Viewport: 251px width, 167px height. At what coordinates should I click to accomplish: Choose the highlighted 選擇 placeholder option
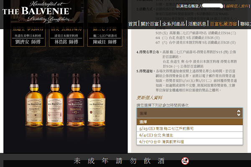[190, 122]
